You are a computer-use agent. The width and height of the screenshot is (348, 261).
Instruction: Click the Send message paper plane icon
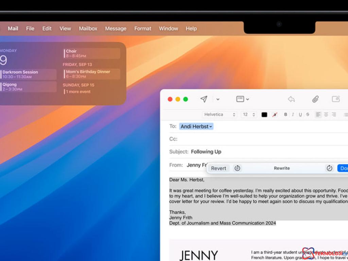click(x=204, y=99)
